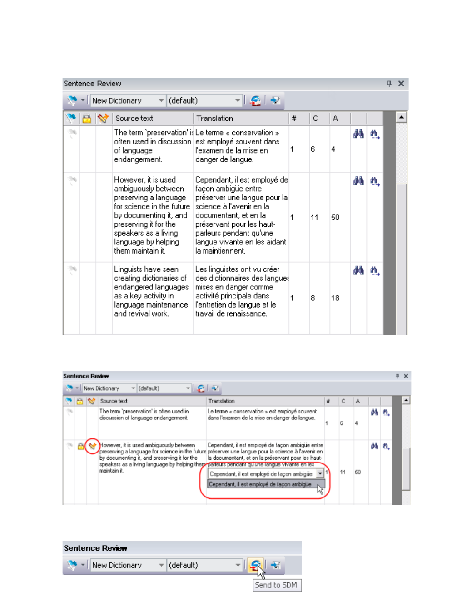Click the lock column header icon in first panel

[87, 119]
